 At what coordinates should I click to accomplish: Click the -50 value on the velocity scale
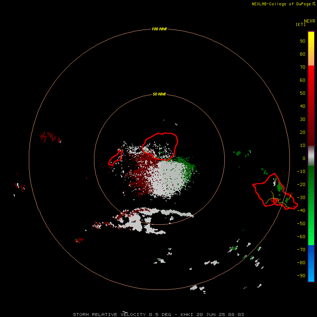[x=301, y=224]
